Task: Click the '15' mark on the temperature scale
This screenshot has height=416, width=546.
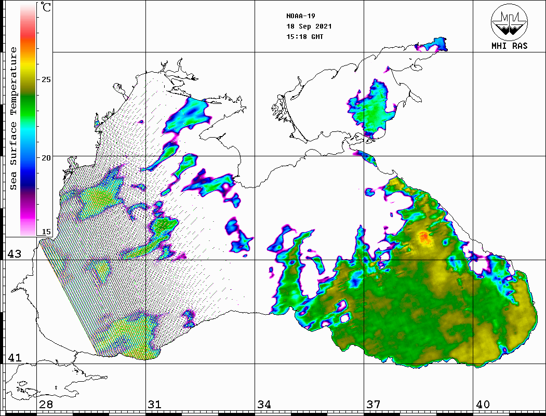Action: (46, 232)
